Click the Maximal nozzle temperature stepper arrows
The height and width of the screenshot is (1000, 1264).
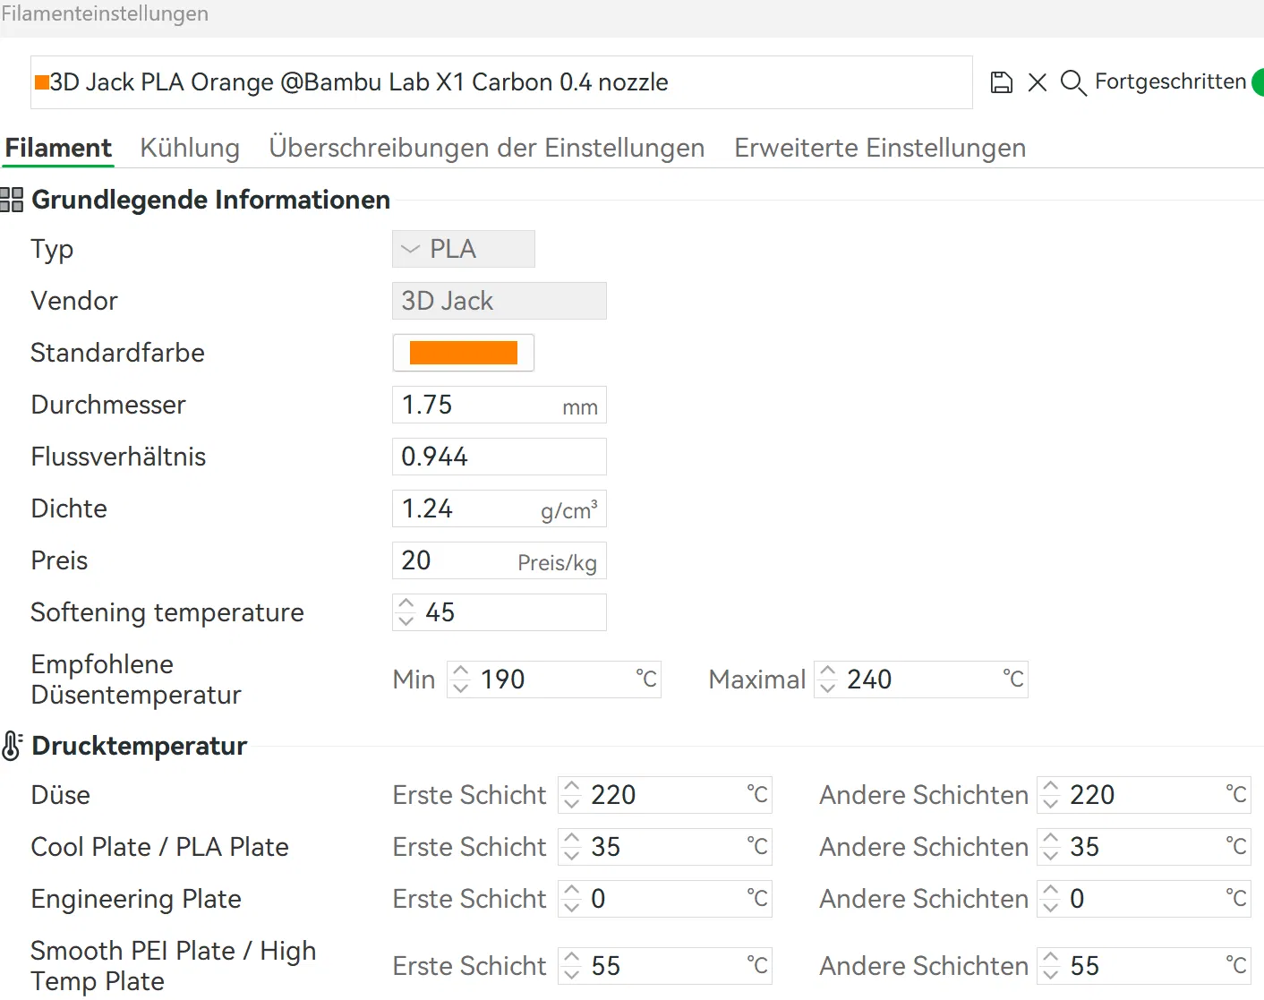(827, 679)
